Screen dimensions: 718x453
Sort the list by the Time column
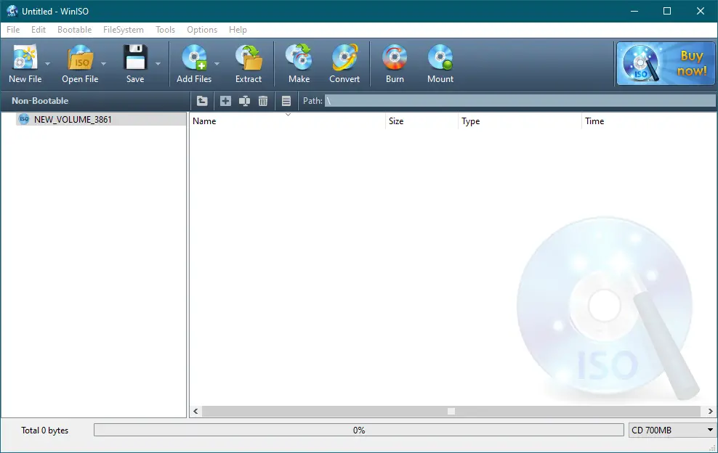[648, 121]
